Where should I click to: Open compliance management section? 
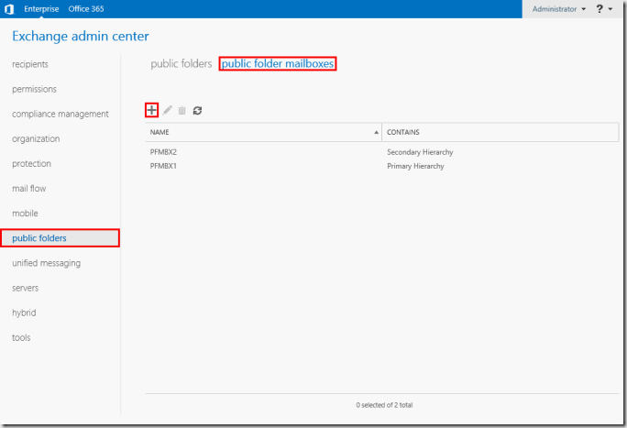60,114
